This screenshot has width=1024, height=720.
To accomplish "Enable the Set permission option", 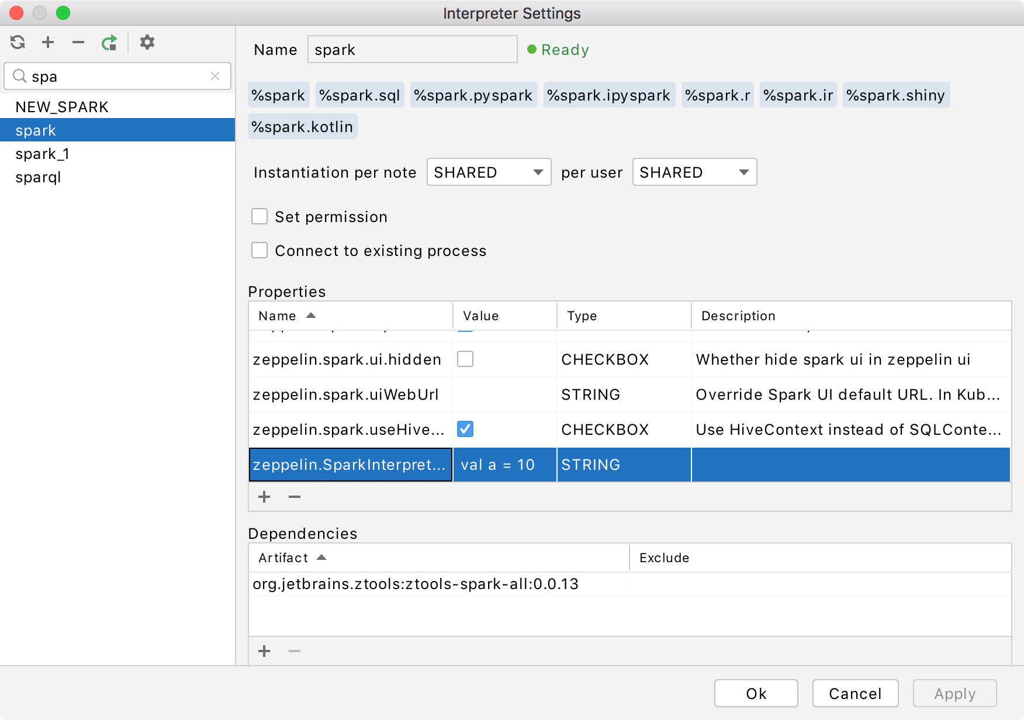I will coord(259,216).
